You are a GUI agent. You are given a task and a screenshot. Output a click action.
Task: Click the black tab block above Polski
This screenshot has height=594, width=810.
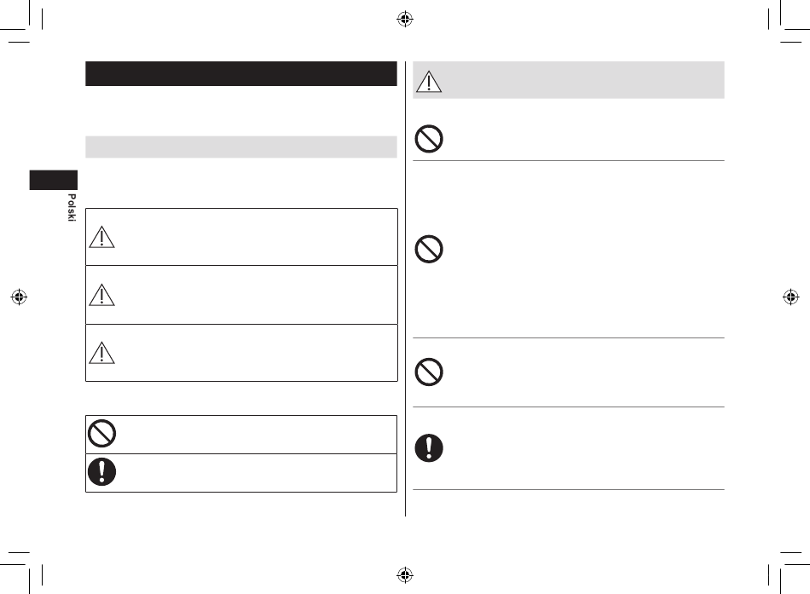click(53, 180)
